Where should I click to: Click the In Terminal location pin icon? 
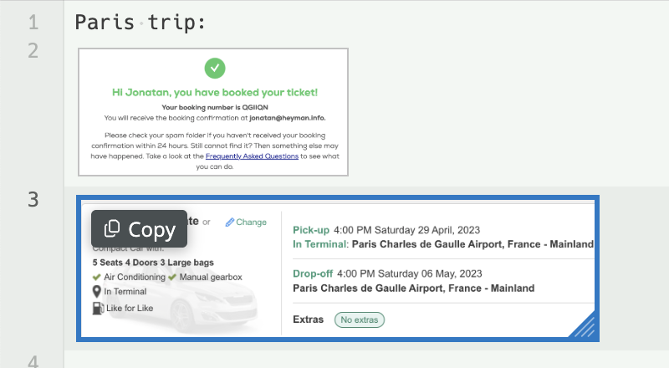point(98,291)
